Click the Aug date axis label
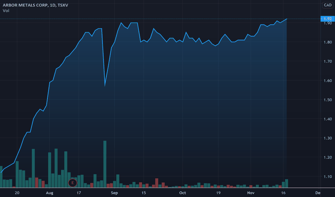 click(x=50, y=193)
